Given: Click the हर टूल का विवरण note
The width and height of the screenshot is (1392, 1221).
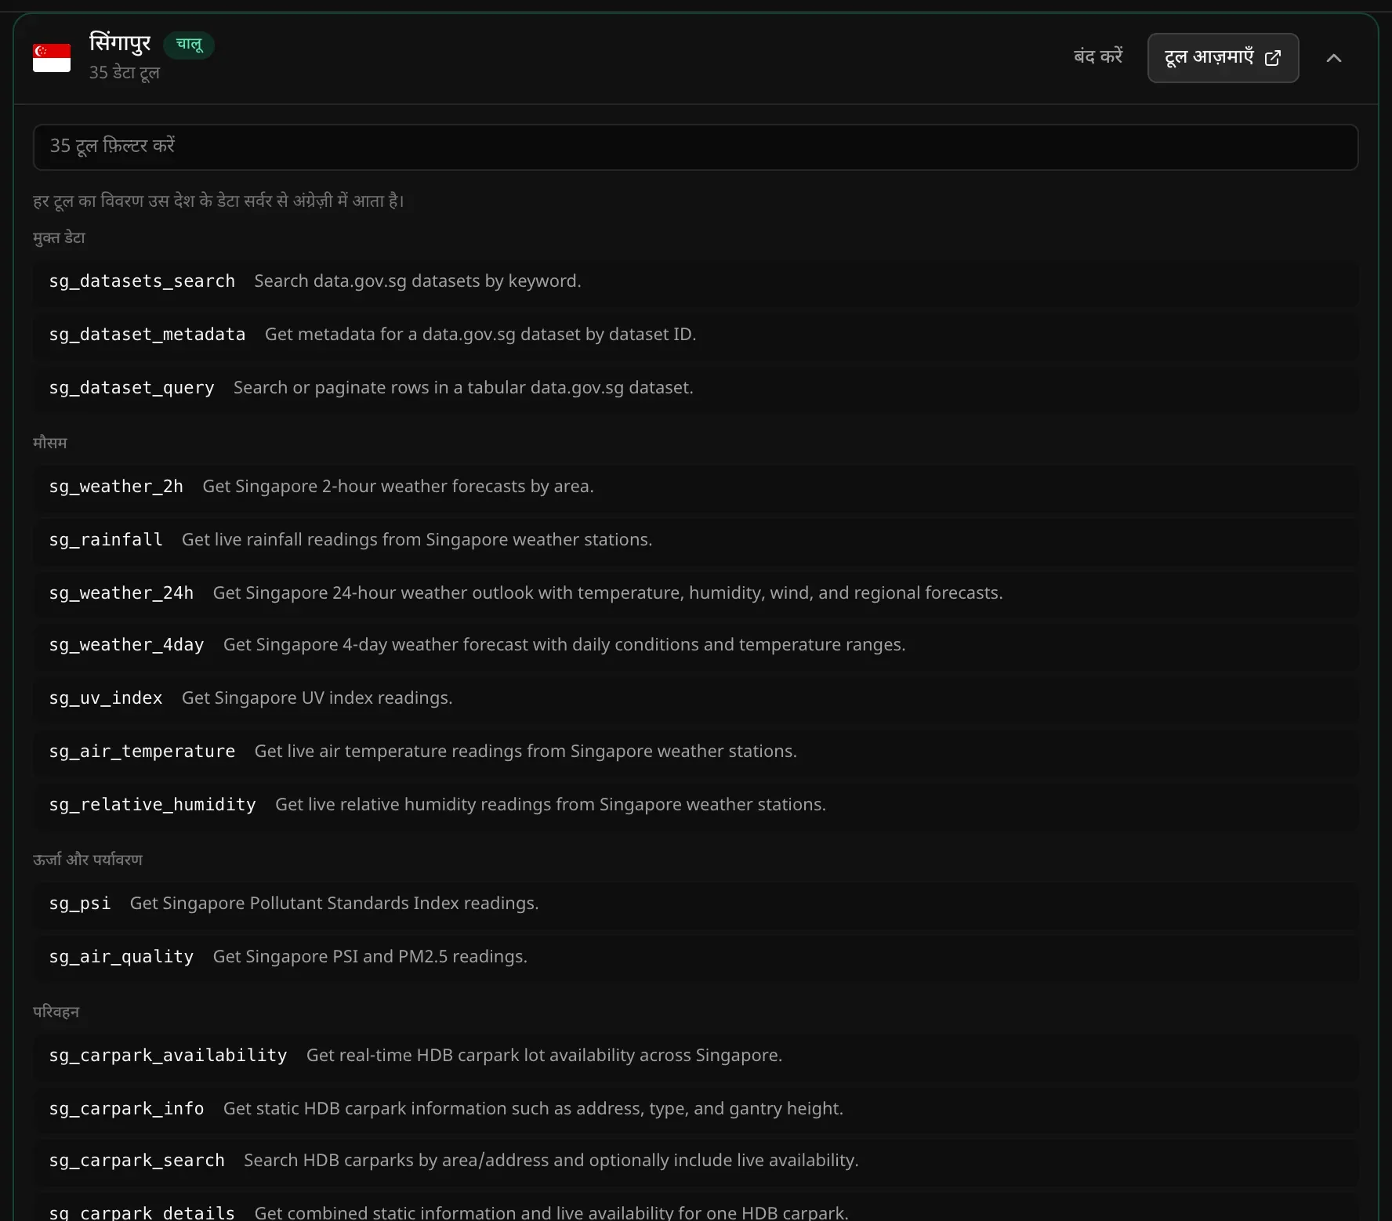Looking at the screenshot, I should 219,201.
